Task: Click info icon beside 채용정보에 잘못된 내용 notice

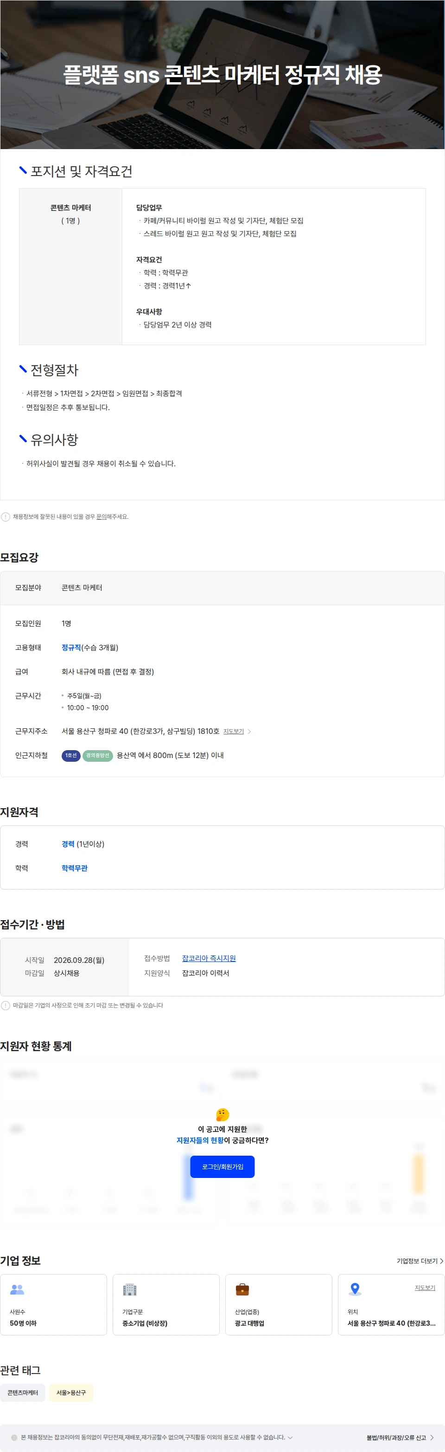Action: click(x=6, y=517)
